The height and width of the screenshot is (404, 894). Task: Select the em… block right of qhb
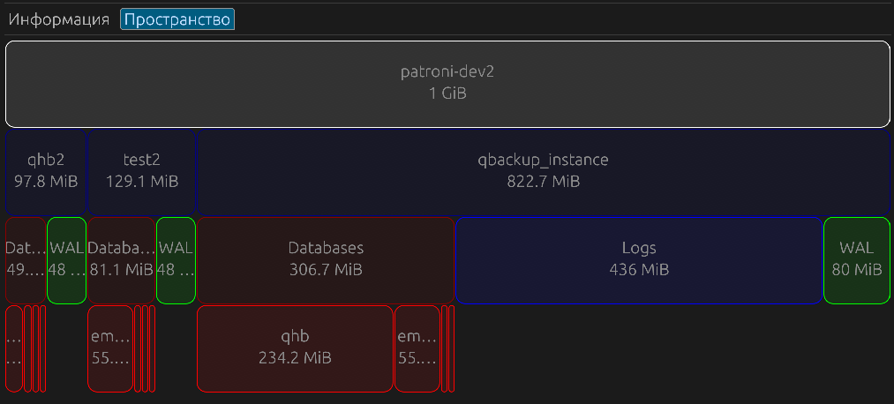(417, 348)
